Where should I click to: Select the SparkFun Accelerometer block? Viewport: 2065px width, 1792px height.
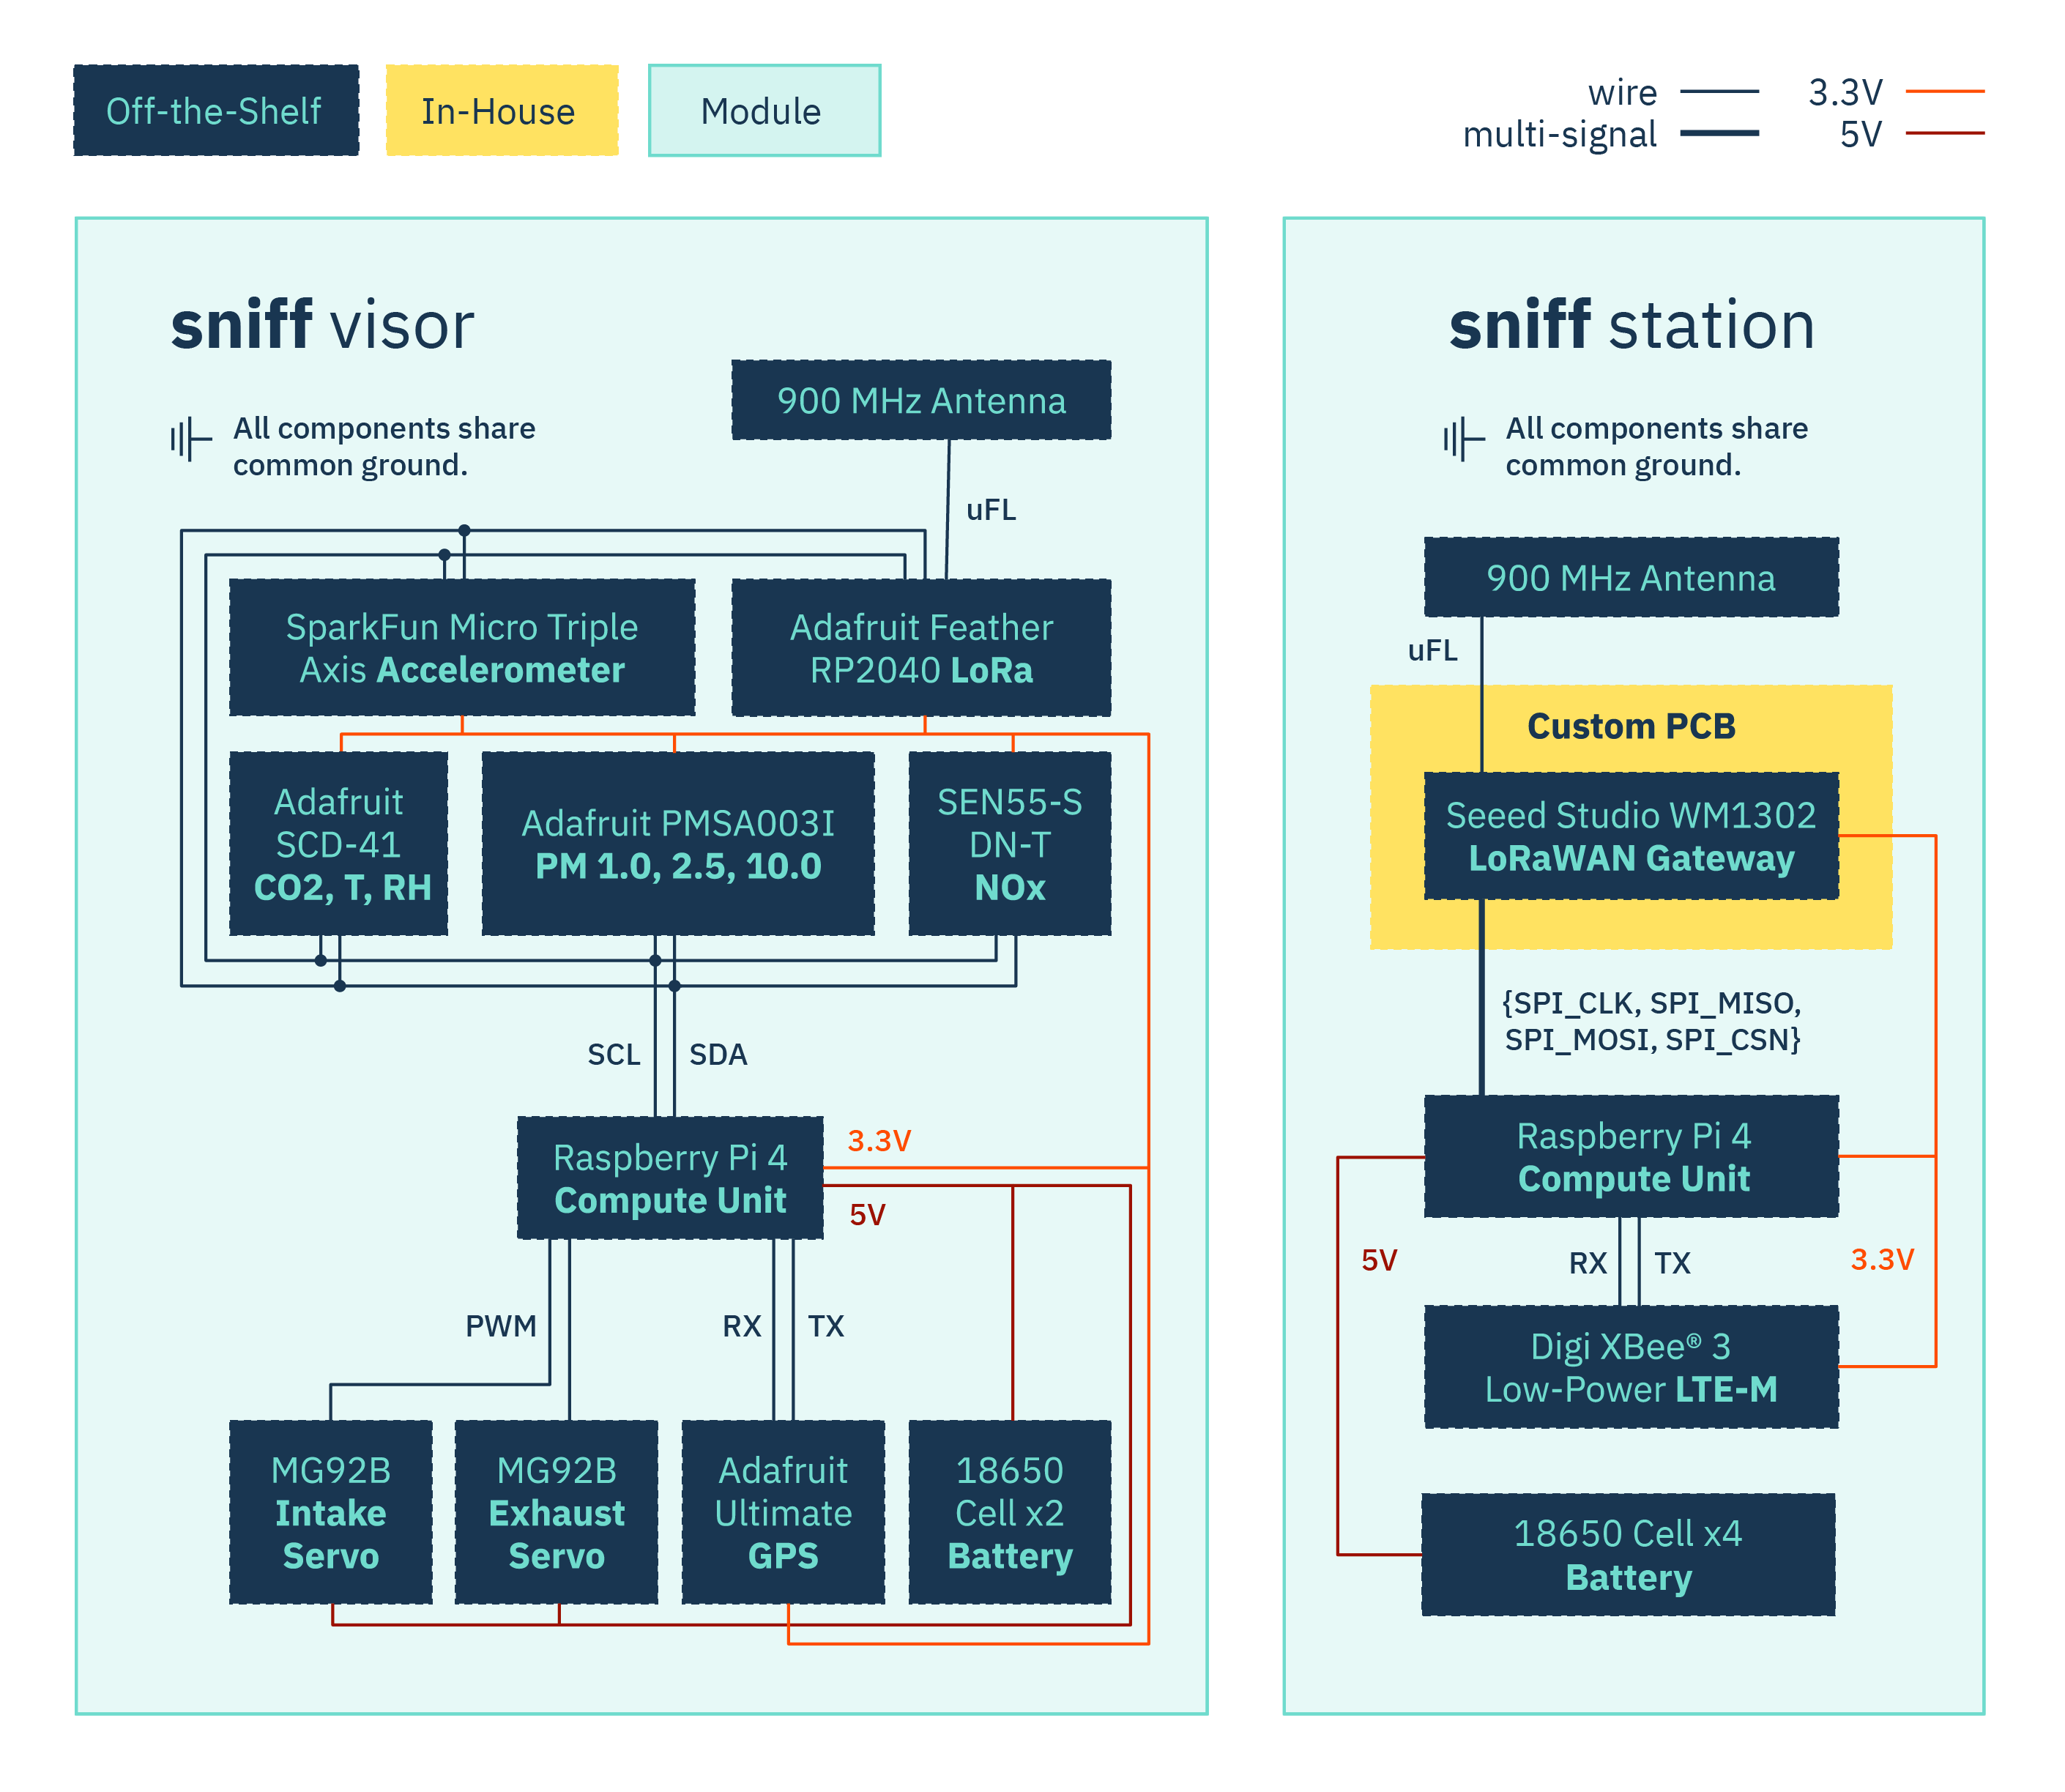(x=462, y=648)
